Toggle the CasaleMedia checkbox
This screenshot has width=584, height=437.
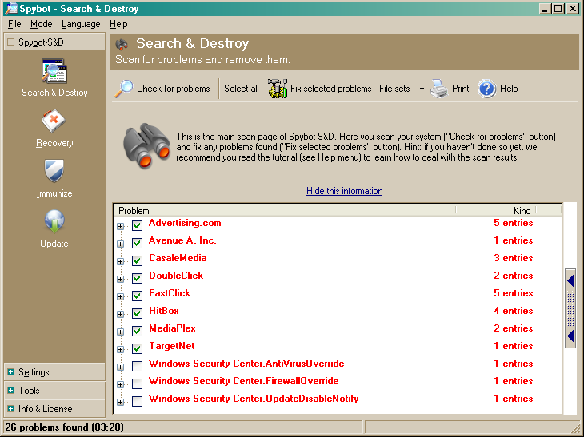[137, 260]
